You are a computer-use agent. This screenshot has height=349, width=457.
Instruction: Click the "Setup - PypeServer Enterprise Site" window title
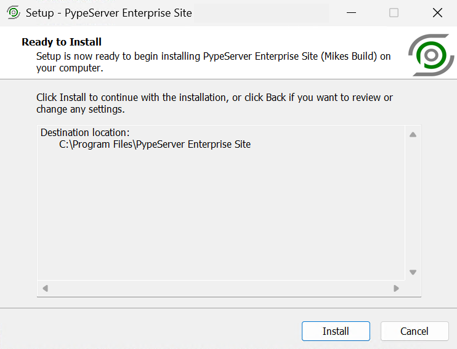coord(108,13)
